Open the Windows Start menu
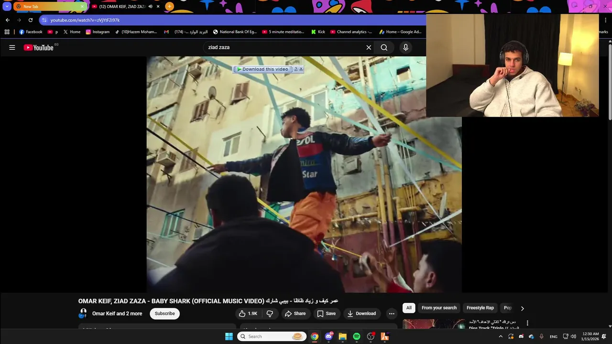612x344 pixels. coord(229,336)
